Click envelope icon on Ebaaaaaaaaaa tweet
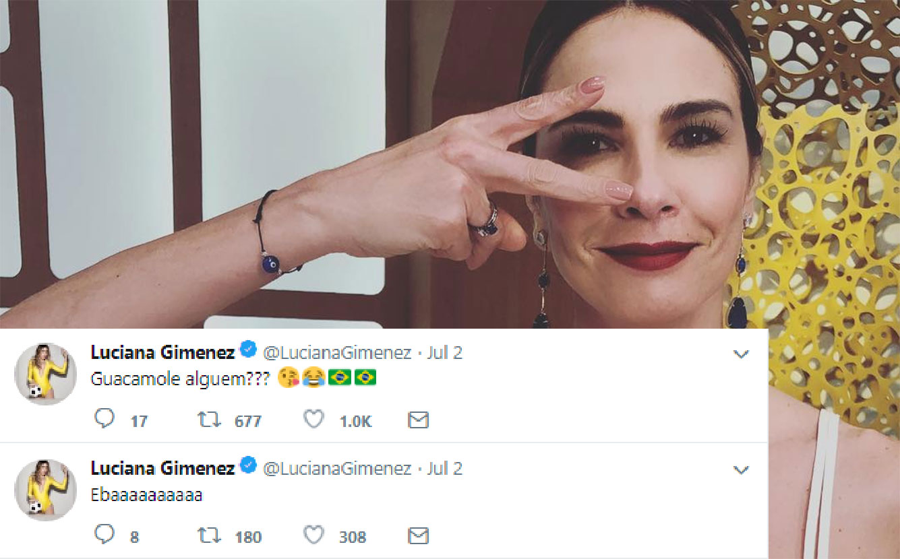The width and height of the screenshot is (900, 559). [419, 536]
